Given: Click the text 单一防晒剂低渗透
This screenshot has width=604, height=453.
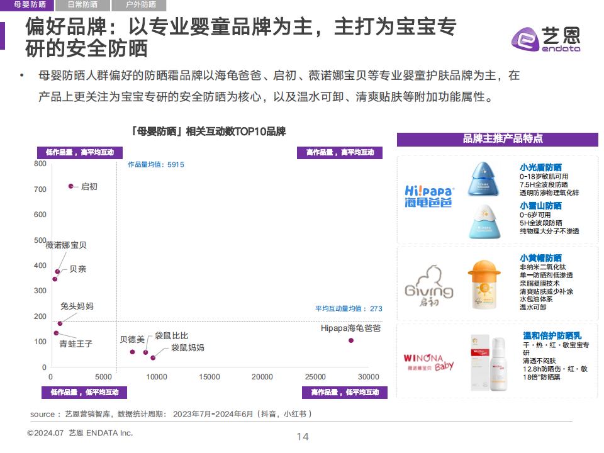Looking at the screenshot, I should pyautogui.click(x=546, y=275).
